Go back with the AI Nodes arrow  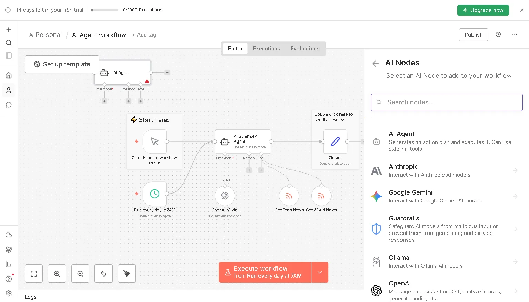pyautogui.click(x=376, y=63)
